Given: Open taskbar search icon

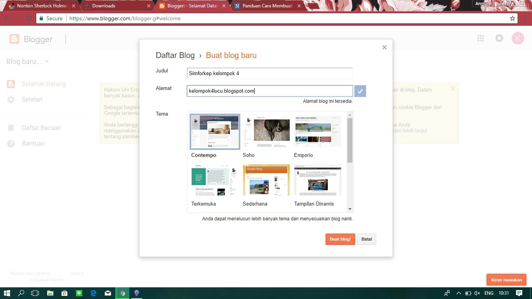Looking at the screenshot, I should (x=21, y=293).
